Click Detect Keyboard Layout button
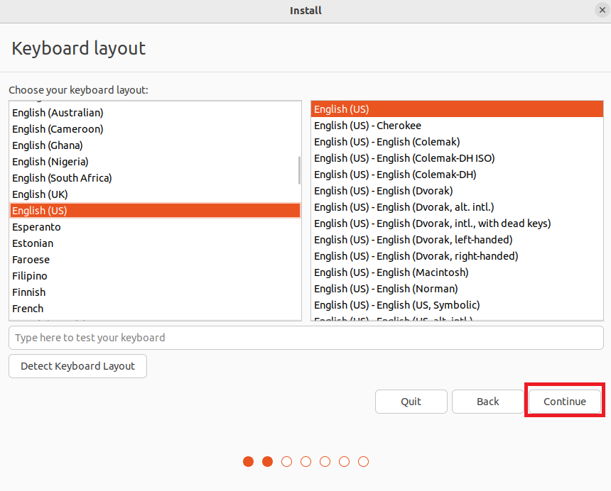 pyautogui.click(x=77, y=366)
